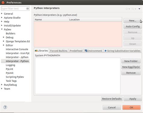This screenshot has width=143, height=113.
Task: Collapse the PyDev tree node
Action: pos(2,29)
